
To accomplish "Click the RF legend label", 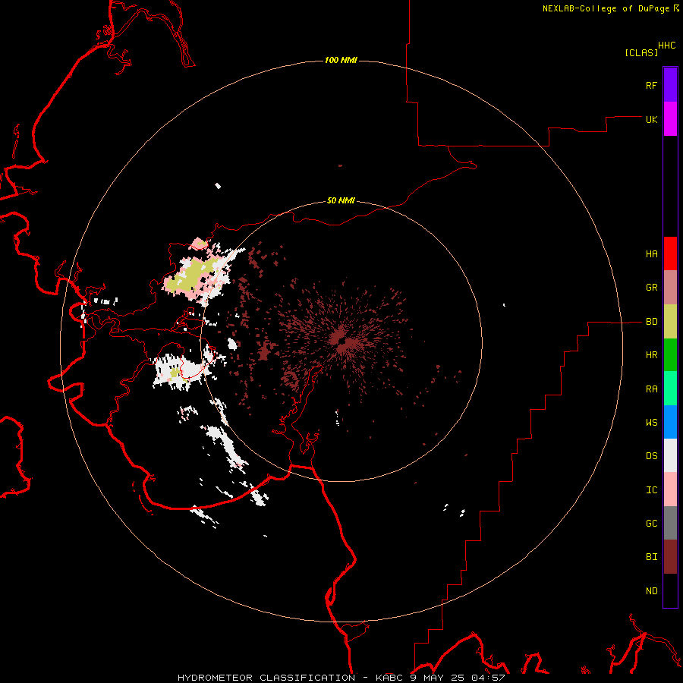I will (x=651, y=85).
